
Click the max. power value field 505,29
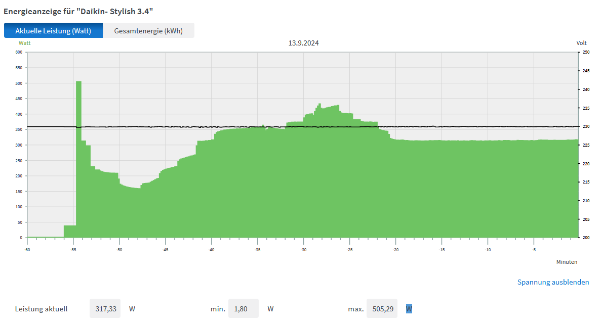pyautogui.click(x=382, y=309)
